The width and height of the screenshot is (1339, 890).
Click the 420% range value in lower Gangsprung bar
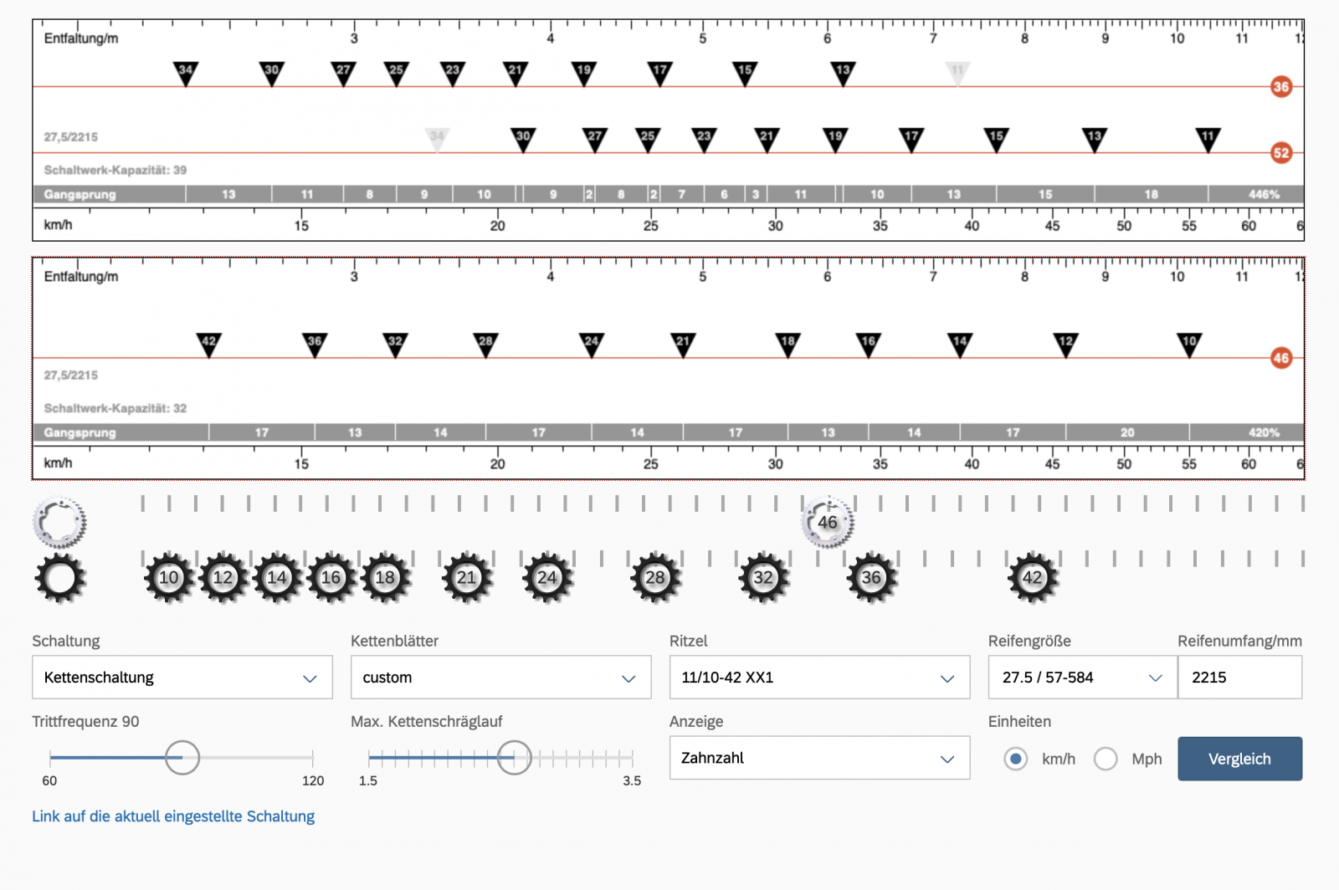click(x=1264, y=432)
